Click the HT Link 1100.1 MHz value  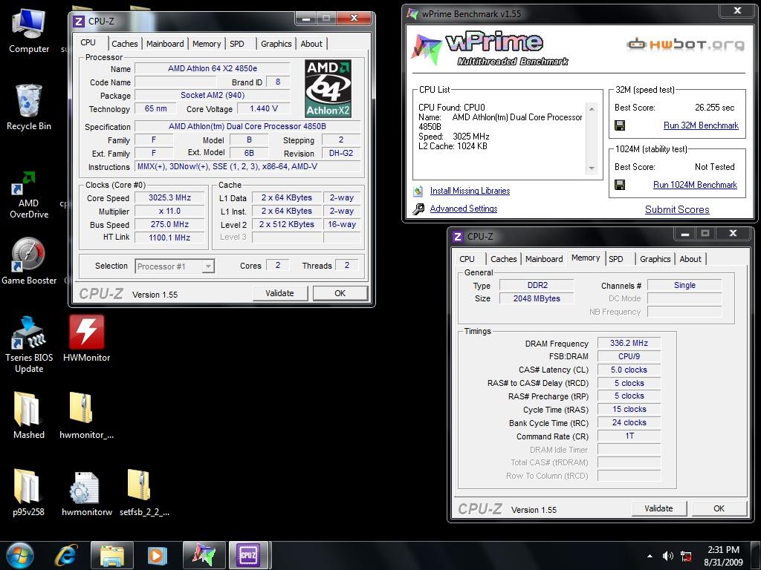point(170,237)
